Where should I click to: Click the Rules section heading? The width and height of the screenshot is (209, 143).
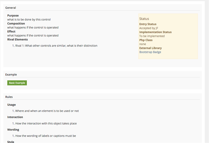pyautogui.click(x=9, y=97)
